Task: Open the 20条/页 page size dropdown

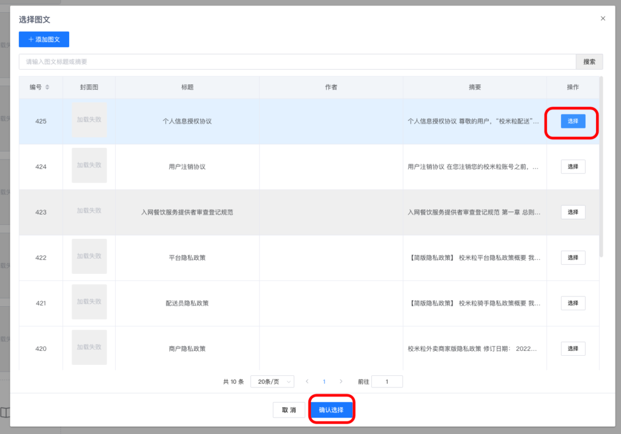Action: (274, 381)
